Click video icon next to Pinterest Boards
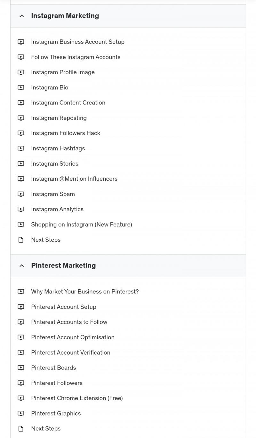Image resolution: width=256 pixels, height=438 pixels. (21, 368)
